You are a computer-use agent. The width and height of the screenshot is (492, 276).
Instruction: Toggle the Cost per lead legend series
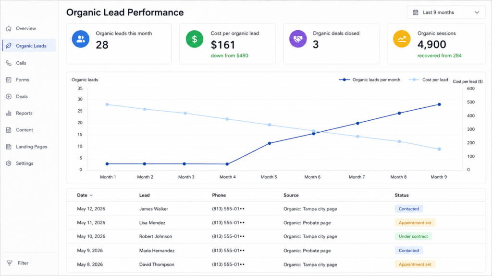point(428,80)
